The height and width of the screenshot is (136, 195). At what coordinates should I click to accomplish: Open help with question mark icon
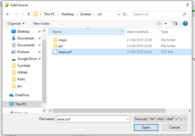[185, 24]
